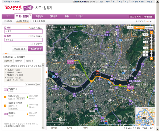Screen dimensions: 159x131
Task: Switch map type to 지도
Action: [x=130, y=28]
